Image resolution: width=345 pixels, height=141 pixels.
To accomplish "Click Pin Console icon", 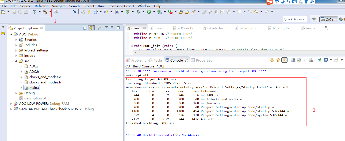I will point(319,60).
